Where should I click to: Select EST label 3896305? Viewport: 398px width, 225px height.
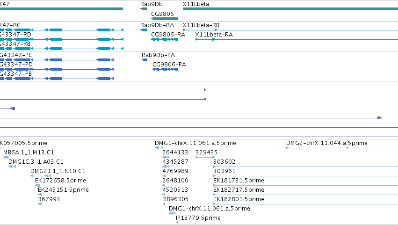175,199
